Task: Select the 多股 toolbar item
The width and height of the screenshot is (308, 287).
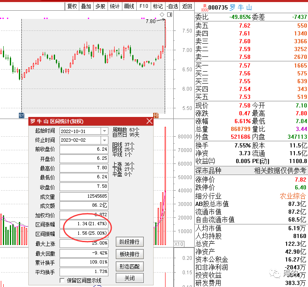Action: point(100,6)
